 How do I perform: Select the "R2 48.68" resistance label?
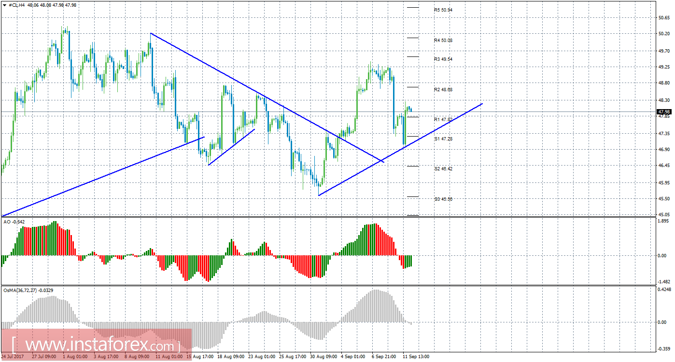point(443,90)
